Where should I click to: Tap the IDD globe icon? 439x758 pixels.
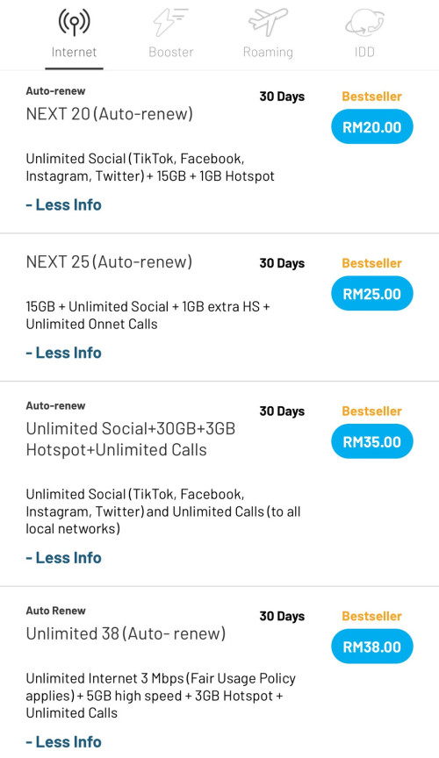pos(364,22)
